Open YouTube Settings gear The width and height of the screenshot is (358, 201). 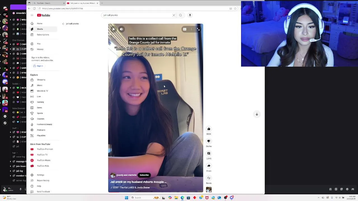[32, 175]
